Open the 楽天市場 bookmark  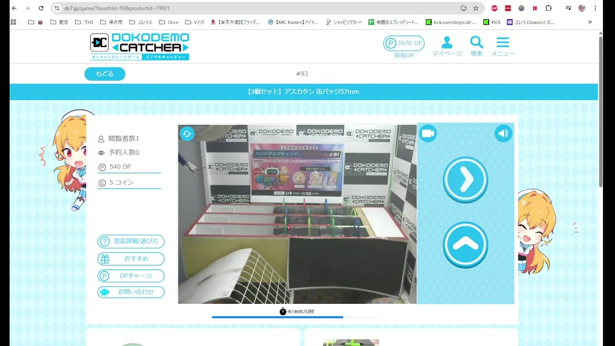point(235,22)
